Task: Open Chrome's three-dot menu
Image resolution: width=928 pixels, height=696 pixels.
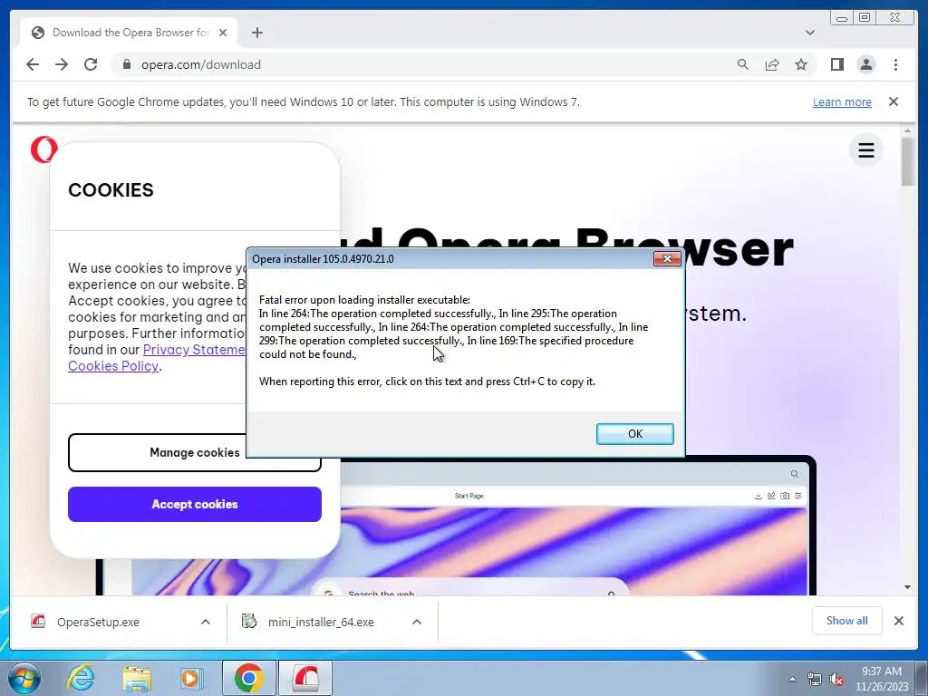Action: (895, 64)
